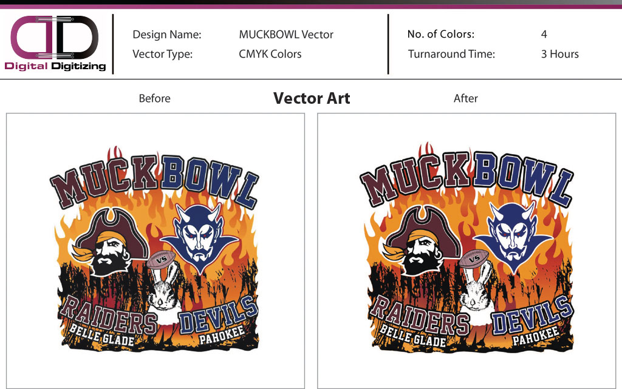Select the After label

466,98
